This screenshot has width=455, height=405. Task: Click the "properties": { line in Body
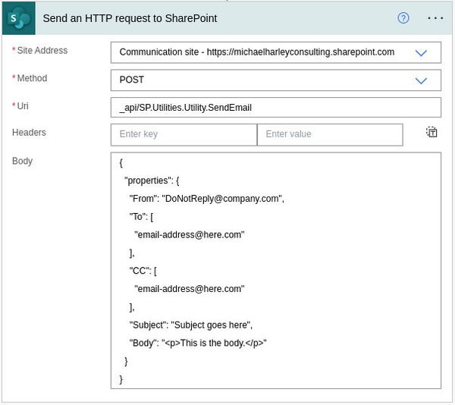pyautogui.click(x=152, y=181)
